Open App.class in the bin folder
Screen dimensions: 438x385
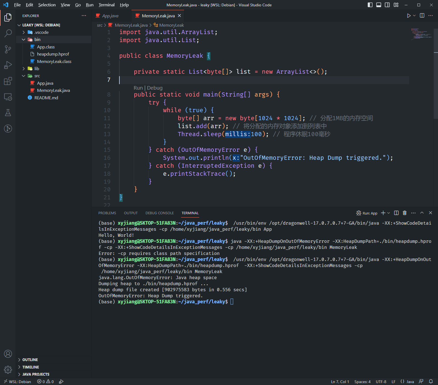54,47
